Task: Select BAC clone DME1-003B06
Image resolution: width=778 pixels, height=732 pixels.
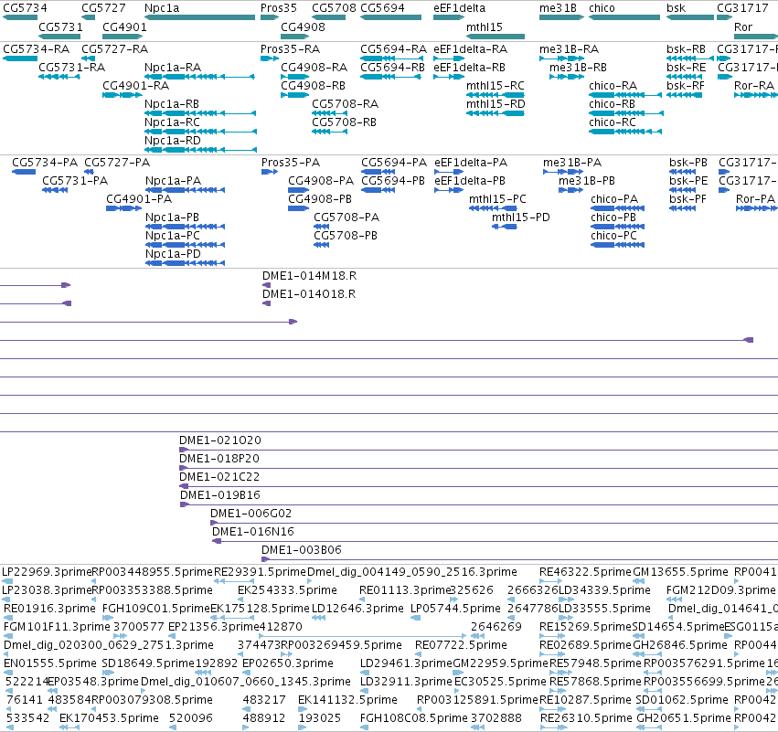Action: click(302, 550)
